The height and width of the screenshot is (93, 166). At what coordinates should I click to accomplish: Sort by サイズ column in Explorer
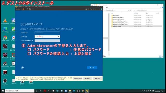click(x=157, y=13)
